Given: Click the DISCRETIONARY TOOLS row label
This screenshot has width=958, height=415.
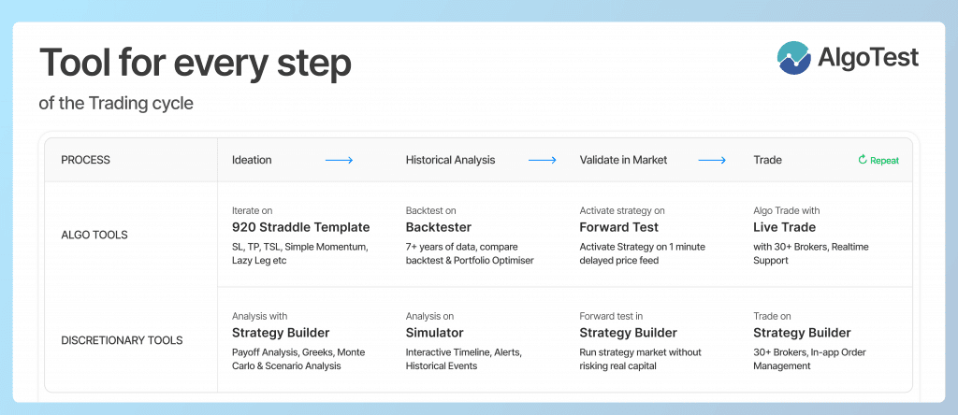Looking at the screenshot, I should coord(122,340).
